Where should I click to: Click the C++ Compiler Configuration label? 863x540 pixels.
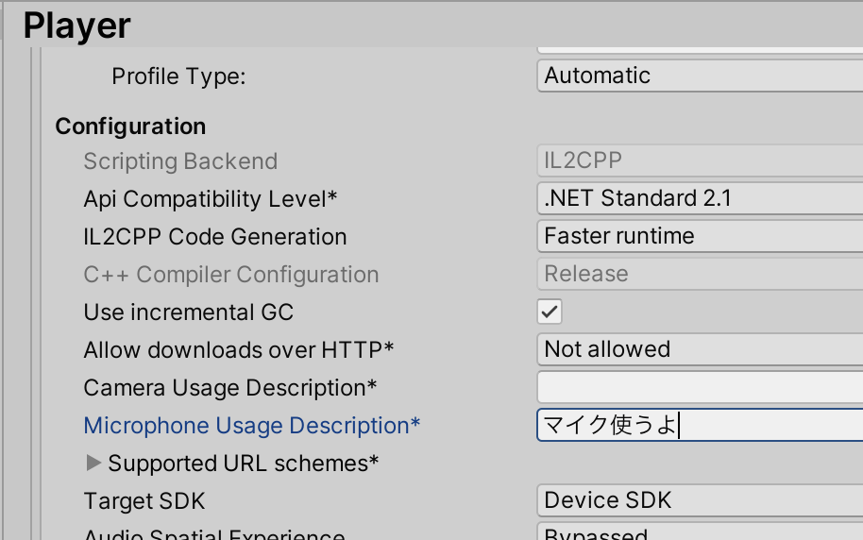(x=231, y=275)
